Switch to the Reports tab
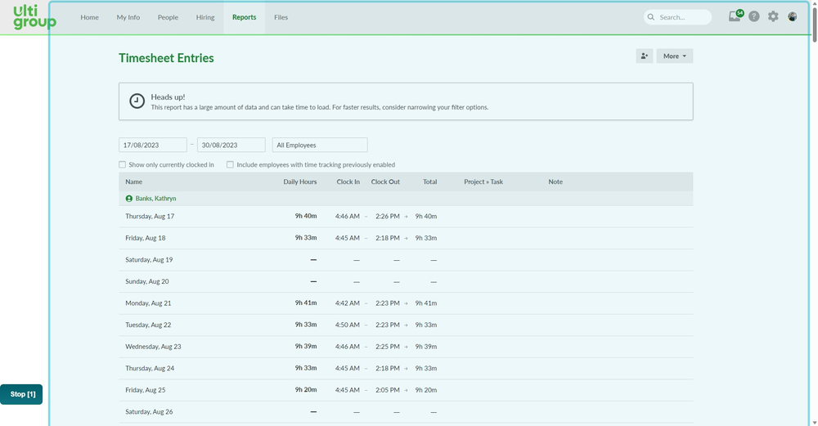Image resolution: width=818 pixels, height=426 pixels. click(244, 17)
